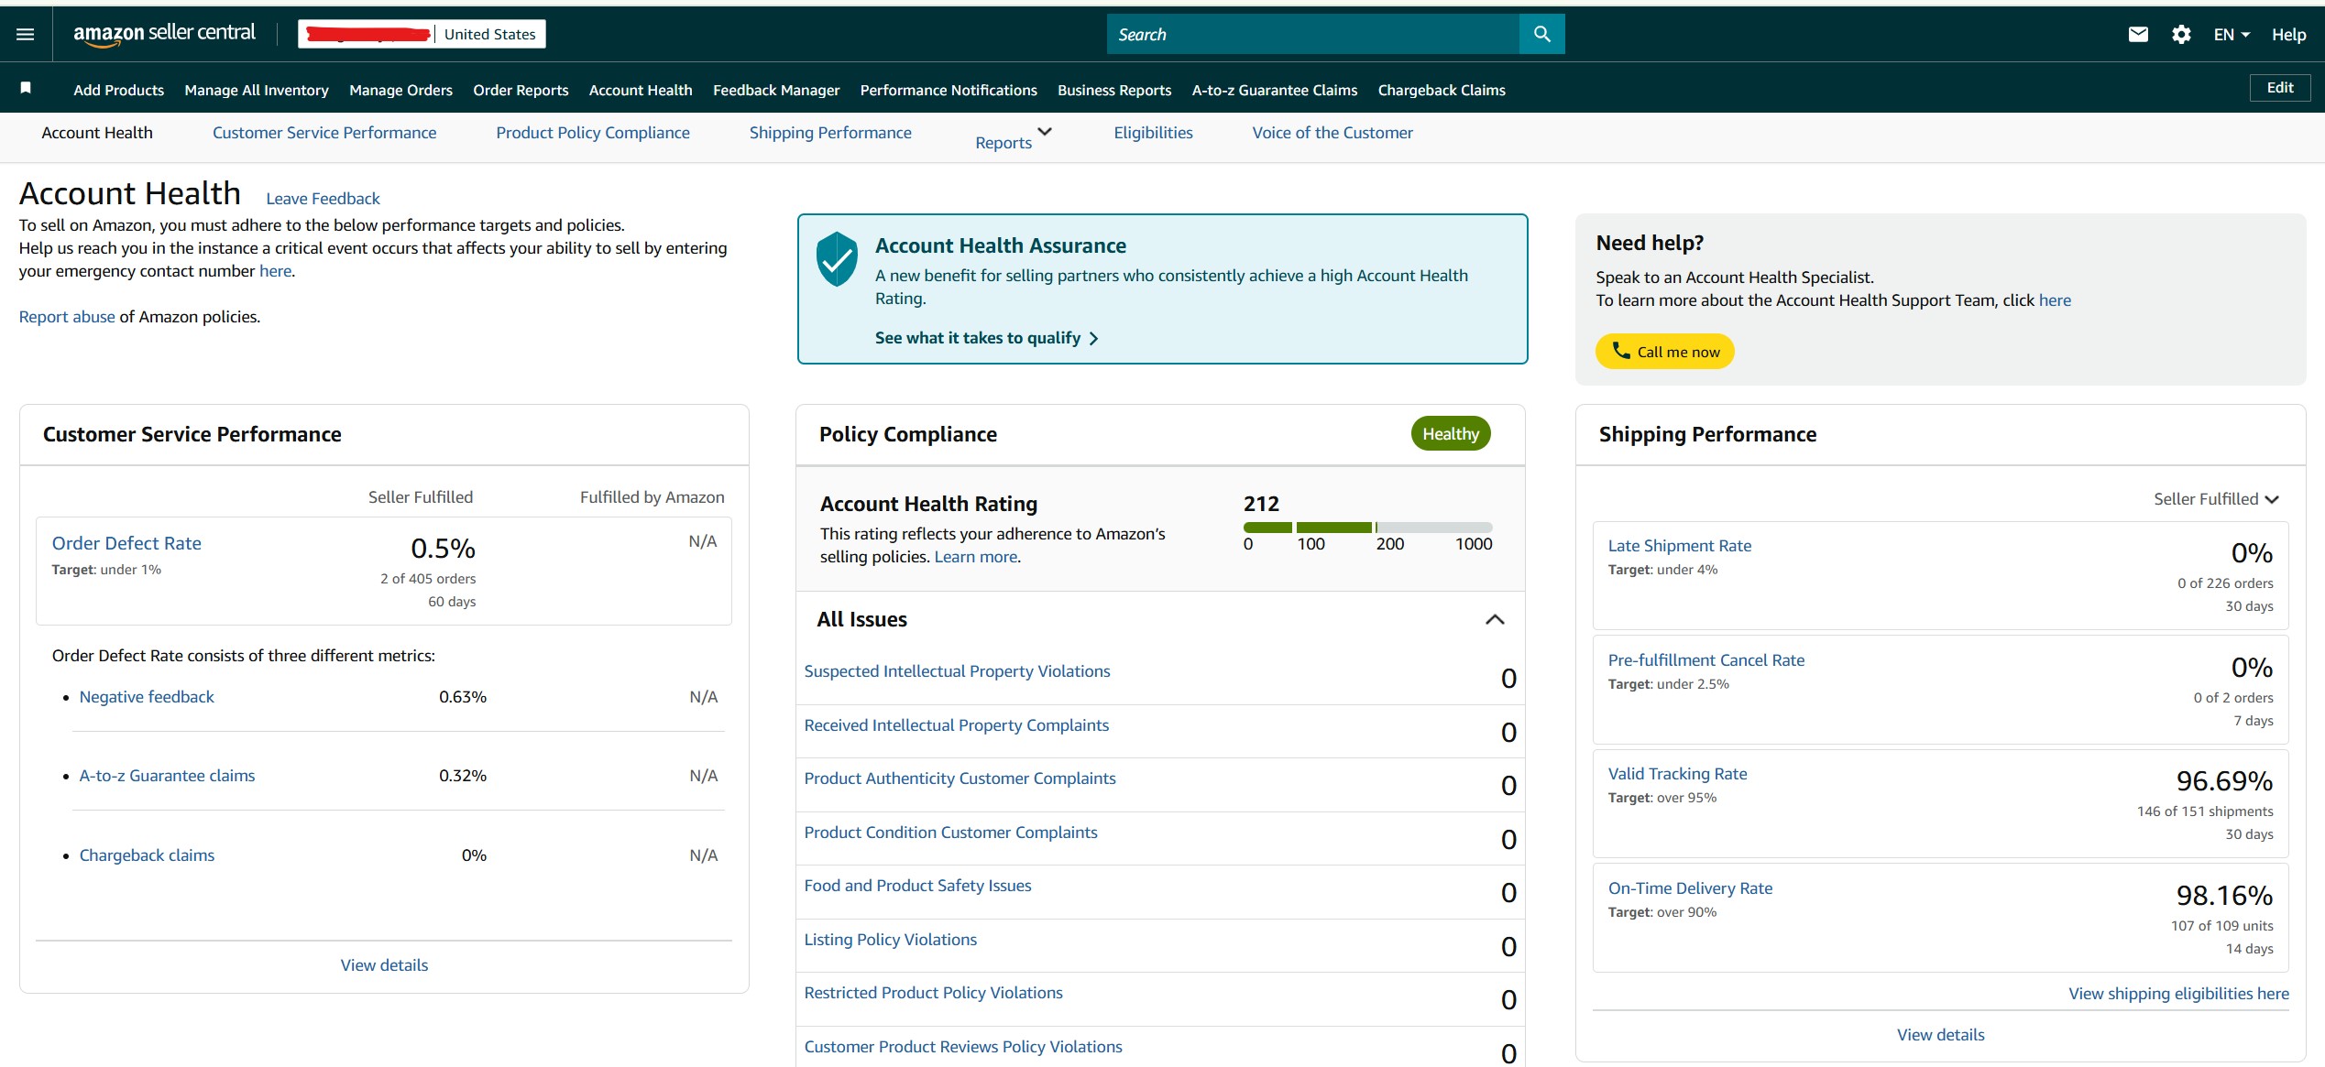Image resolution: width=2325 pixels, height=1067 pixels.
Task: Open Listing Policy Violations
Action: pyautogui.click(x=890, y=940)
